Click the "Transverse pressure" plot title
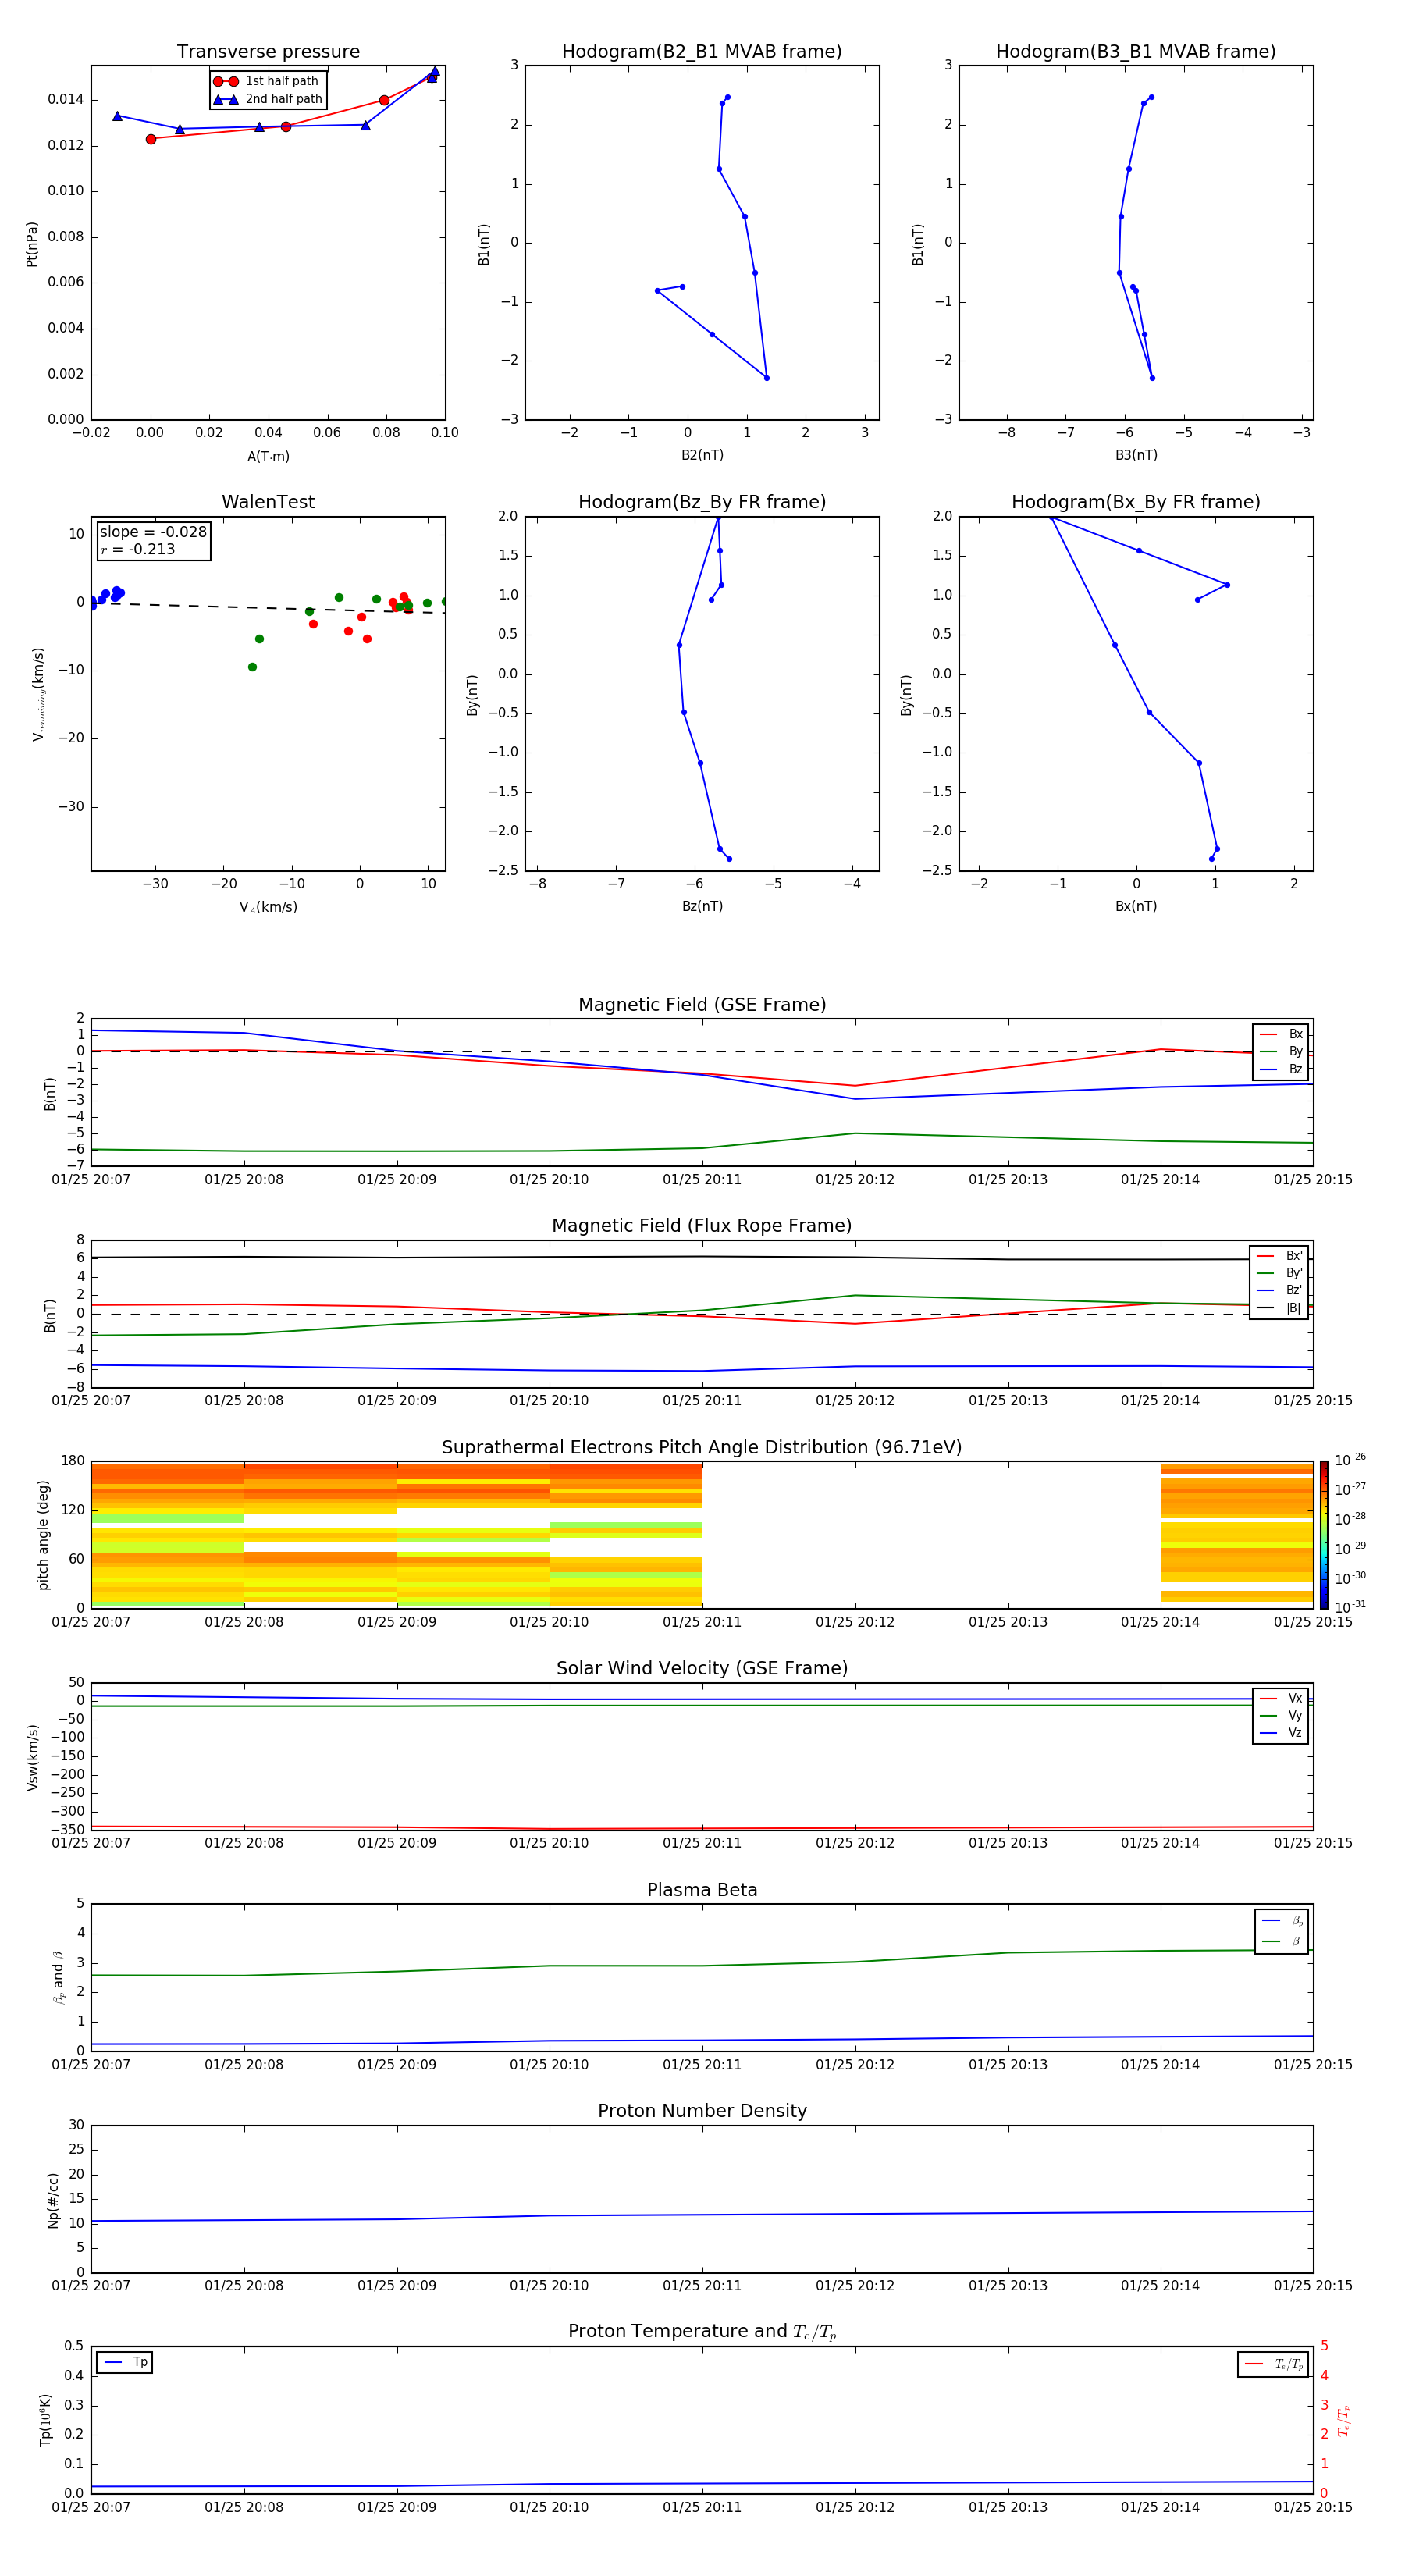This screenshot has height=2576, width=1405. click(268, 51)
